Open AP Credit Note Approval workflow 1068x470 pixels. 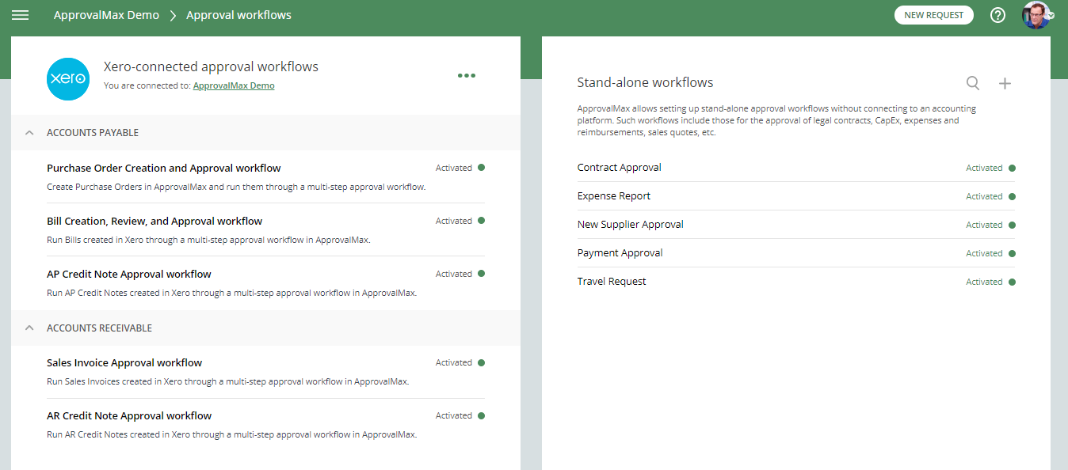tap(129, 274)
